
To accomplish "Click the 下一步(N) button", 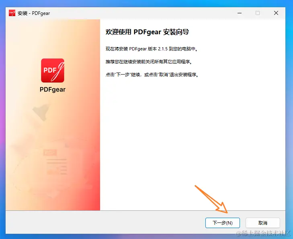I will pyautogui.click(x=222, y=223).
